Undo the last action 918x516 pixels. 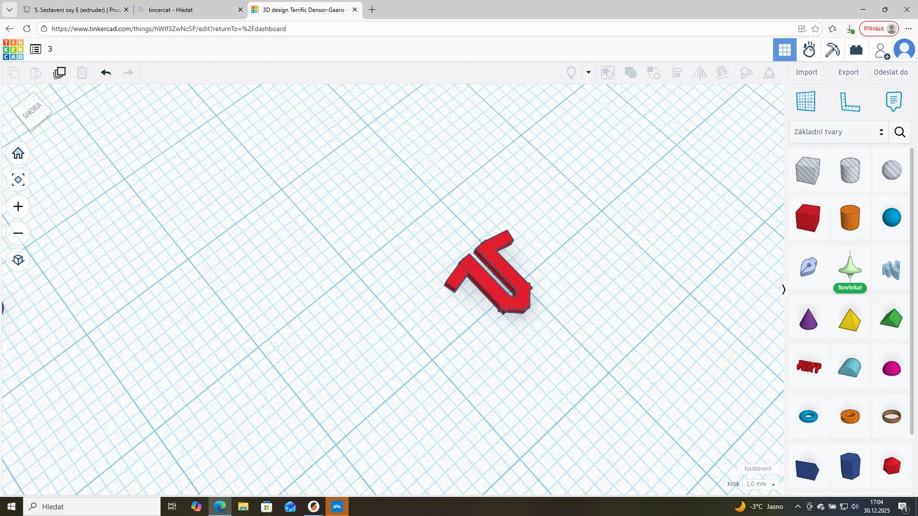click(106, 72)
